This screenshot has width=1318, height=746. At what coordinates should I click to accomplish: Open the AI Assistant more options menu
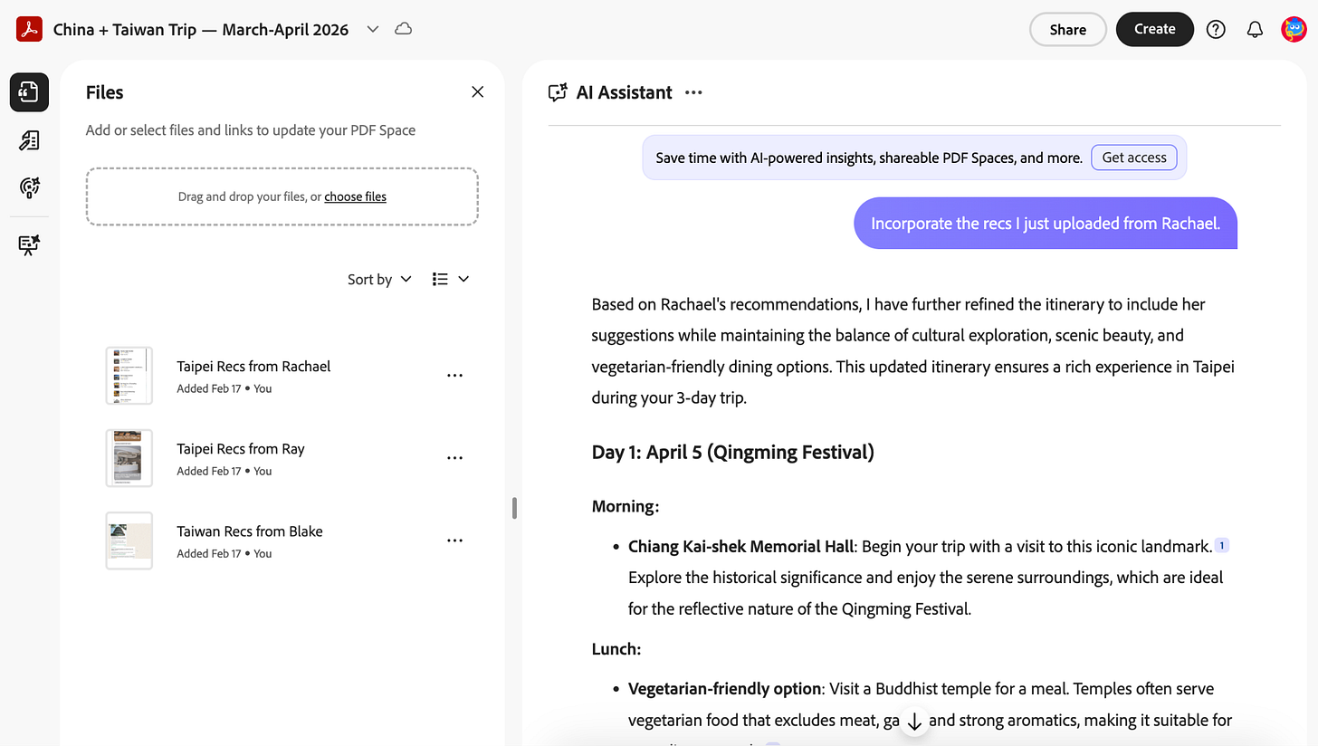(x=693, y=92)
